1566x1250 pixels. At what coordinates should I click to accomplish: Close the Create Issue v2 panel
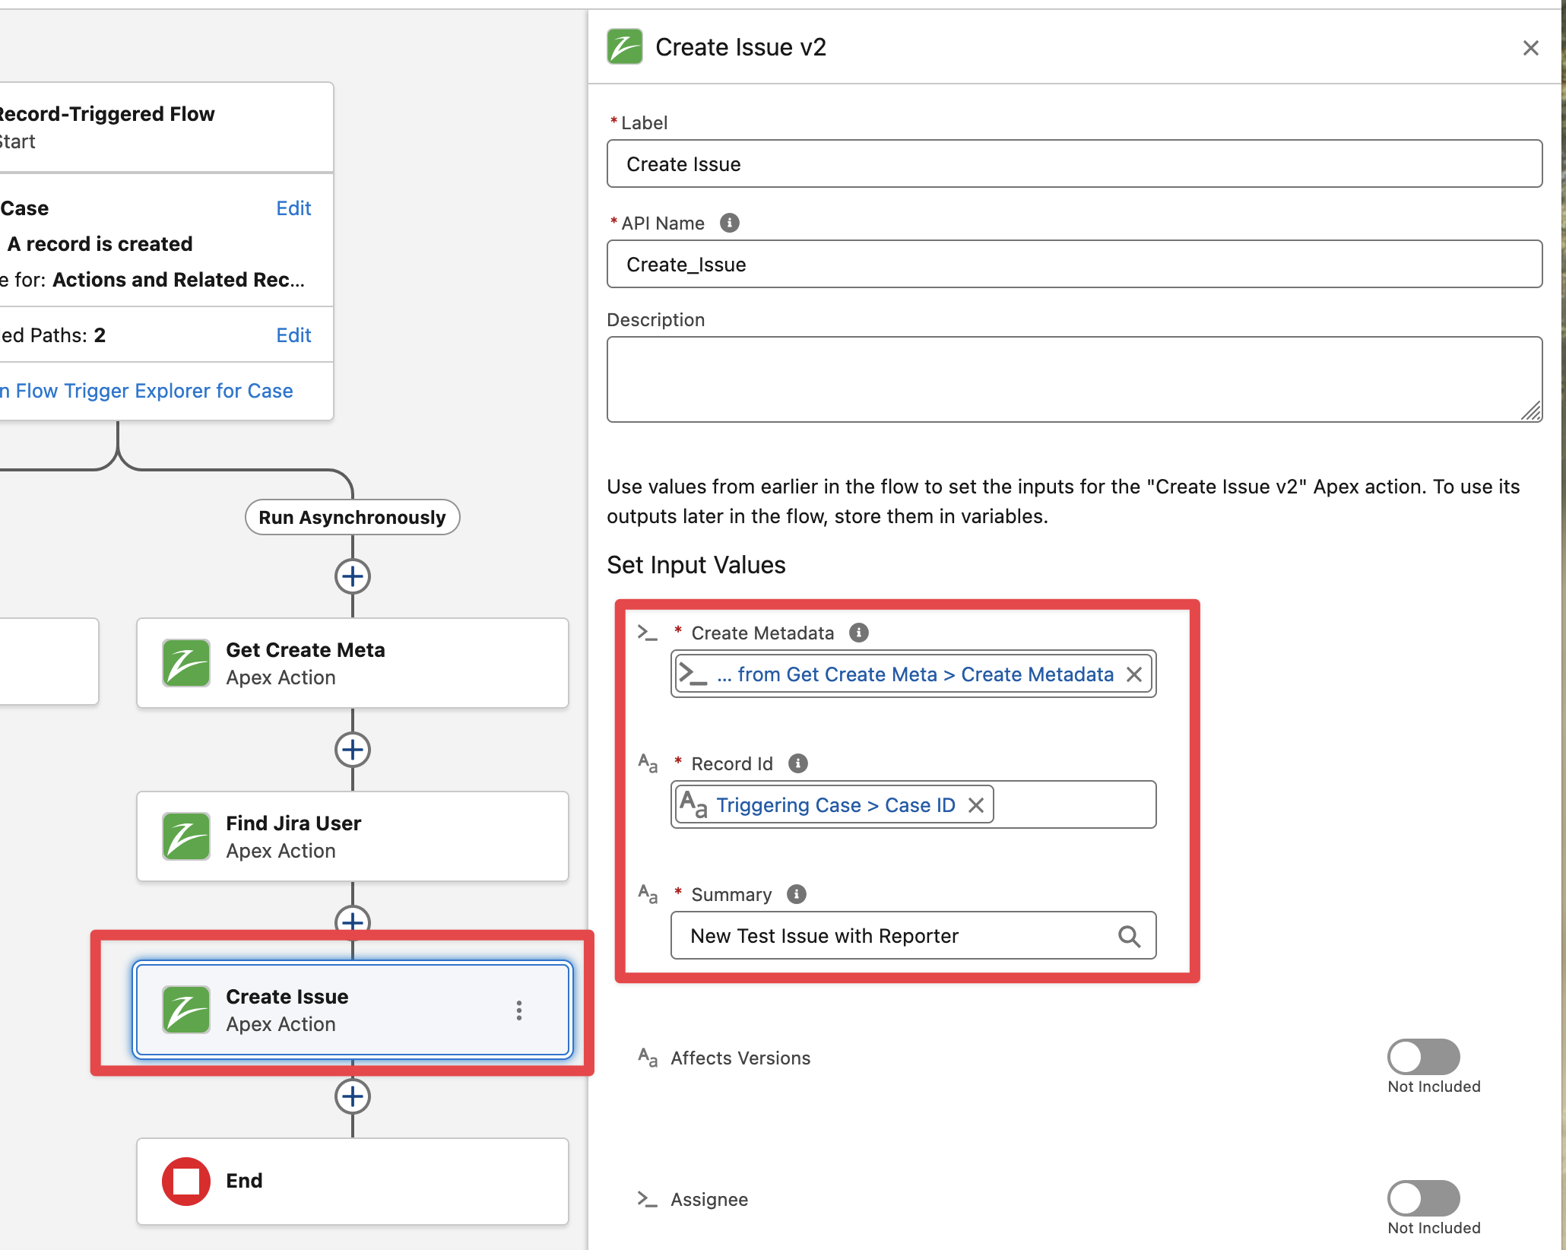coord(1530,48)
